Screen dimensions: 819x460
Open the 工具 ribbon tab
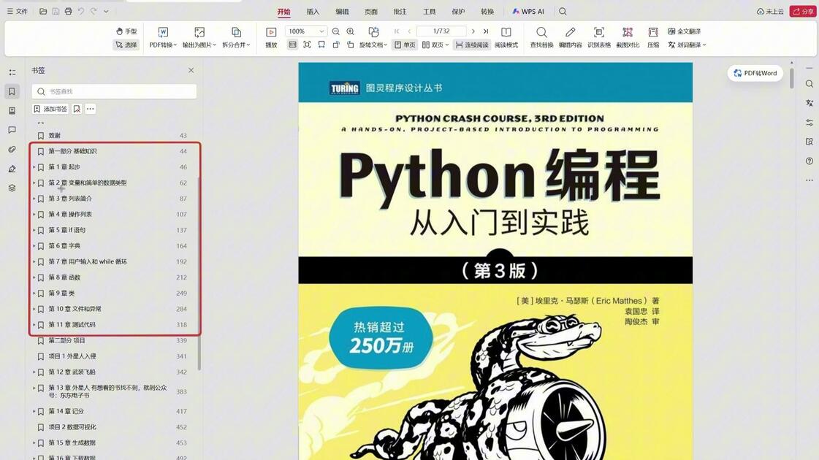(x=430, y=12)
